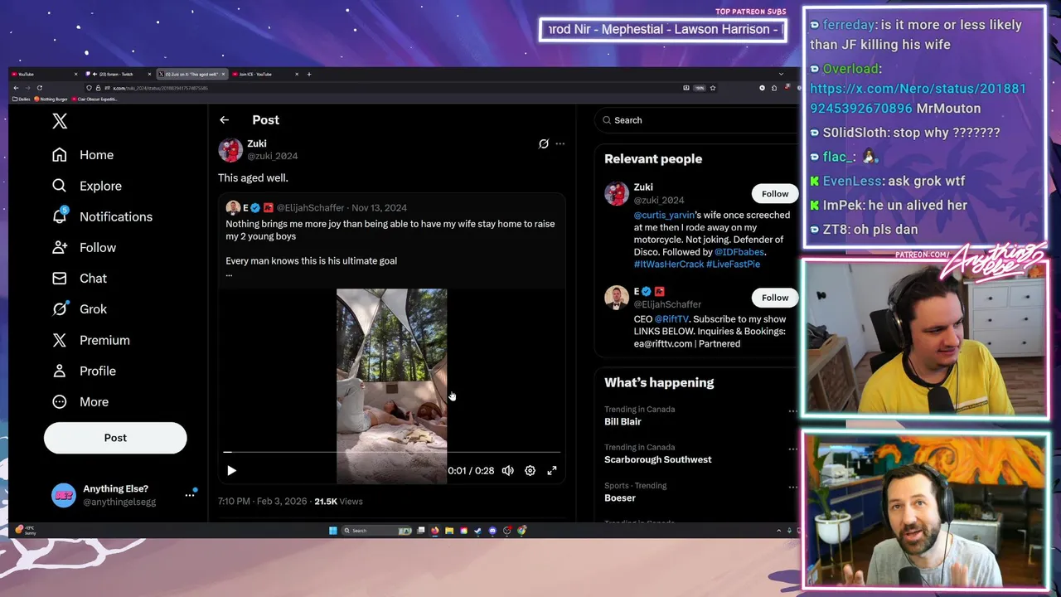Open the post's three-dot options menu
This screenshot has height=597, width=1061.
[560, 143]
